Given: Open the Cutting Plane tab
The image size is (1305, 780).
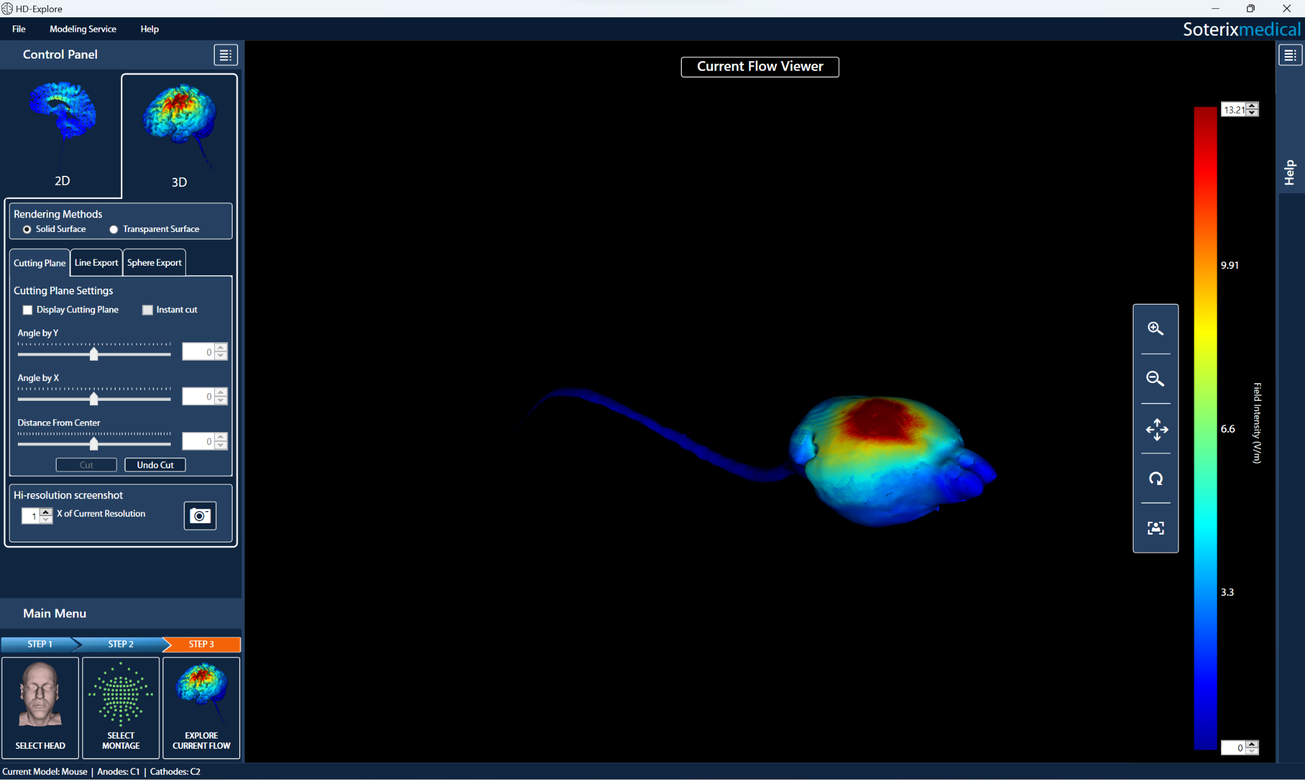Looking at the screenshot, I should click(40, 263).
